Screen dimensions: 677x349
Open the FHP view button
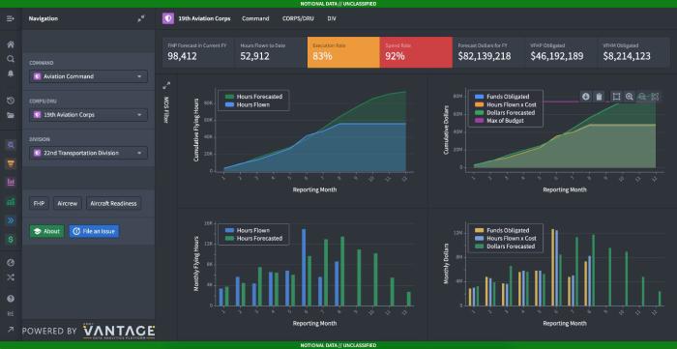(40, 204)
